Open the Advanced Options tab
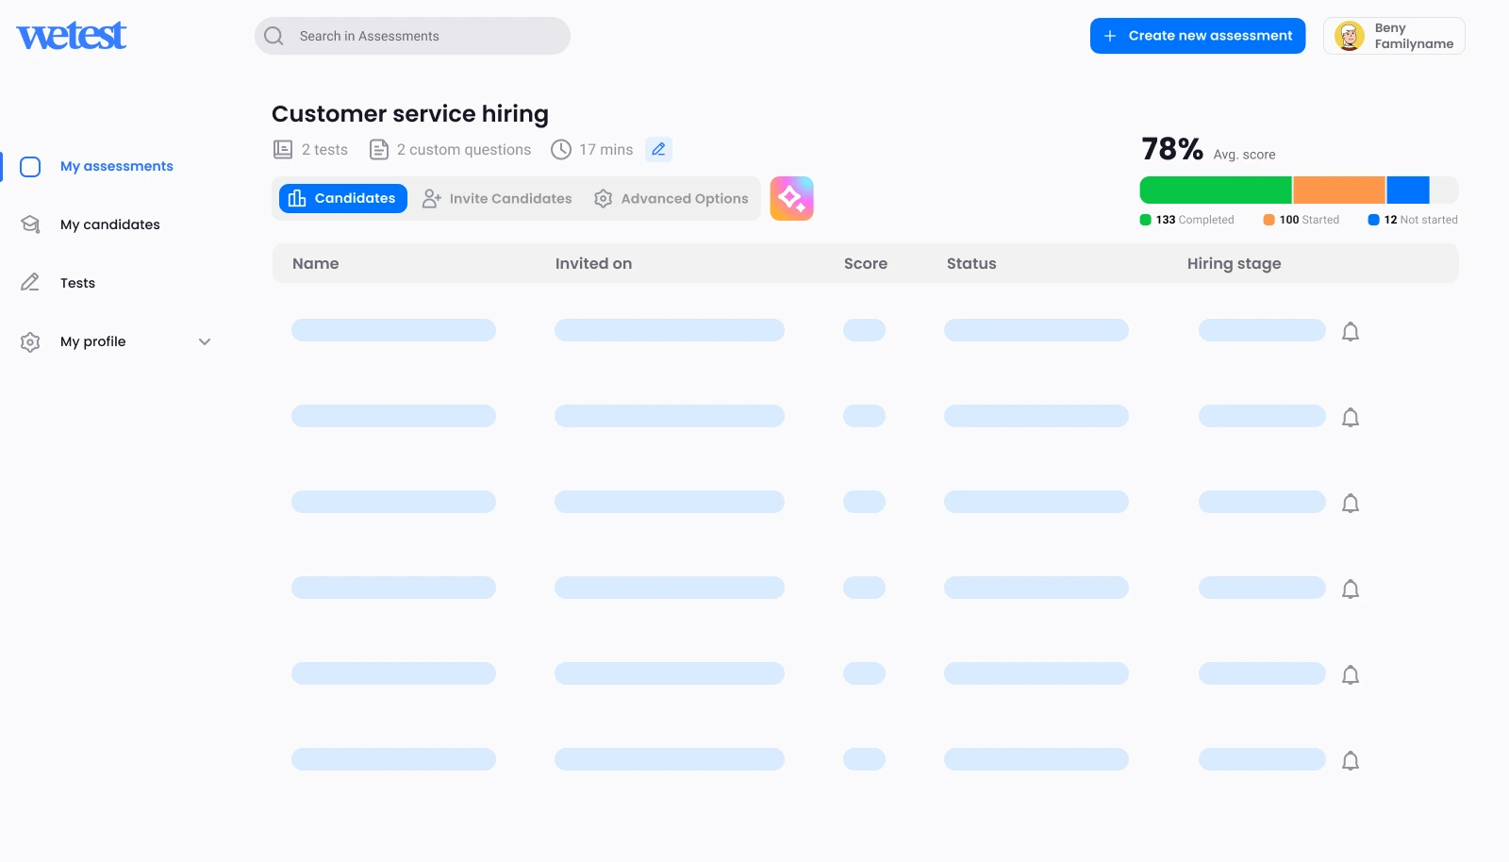 click(672, 198)
